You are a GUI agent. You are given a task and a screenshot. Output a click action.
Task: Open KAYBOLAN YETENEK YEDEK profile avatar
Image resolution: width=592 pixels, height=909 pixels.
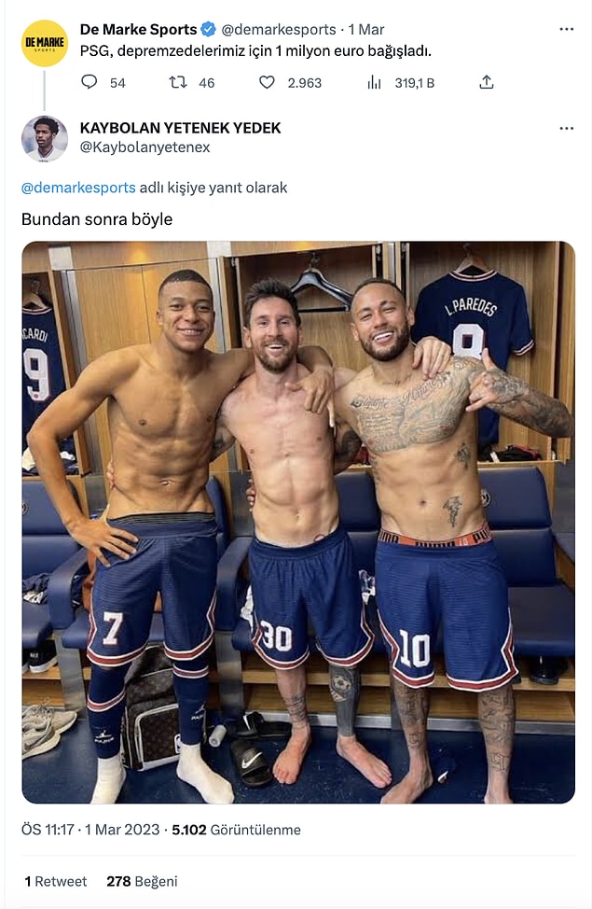click(45, 138)
